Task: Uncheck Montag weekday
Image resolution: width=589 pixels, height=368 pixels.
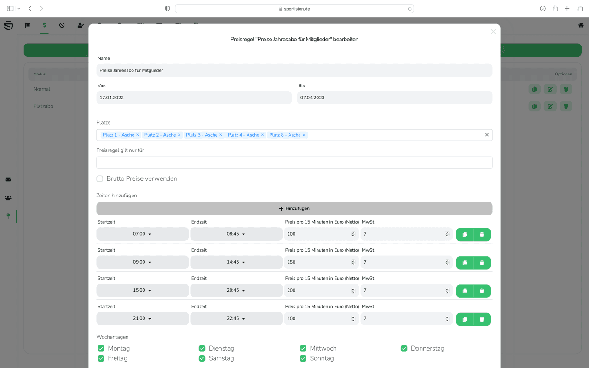Action: point(101,349)
